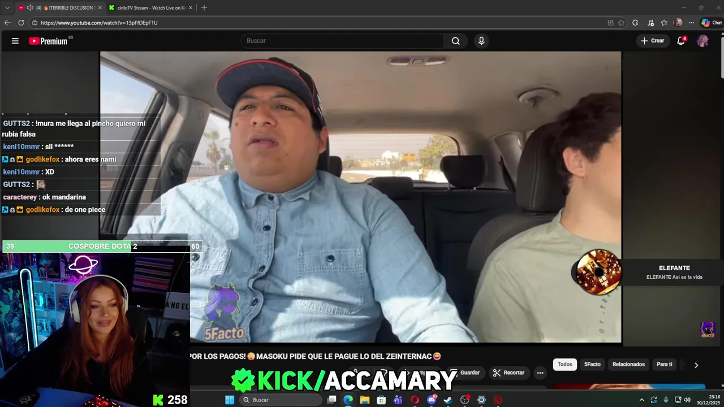
Task: Open Opera browser from the taskbar
Action: coord(415,400)
